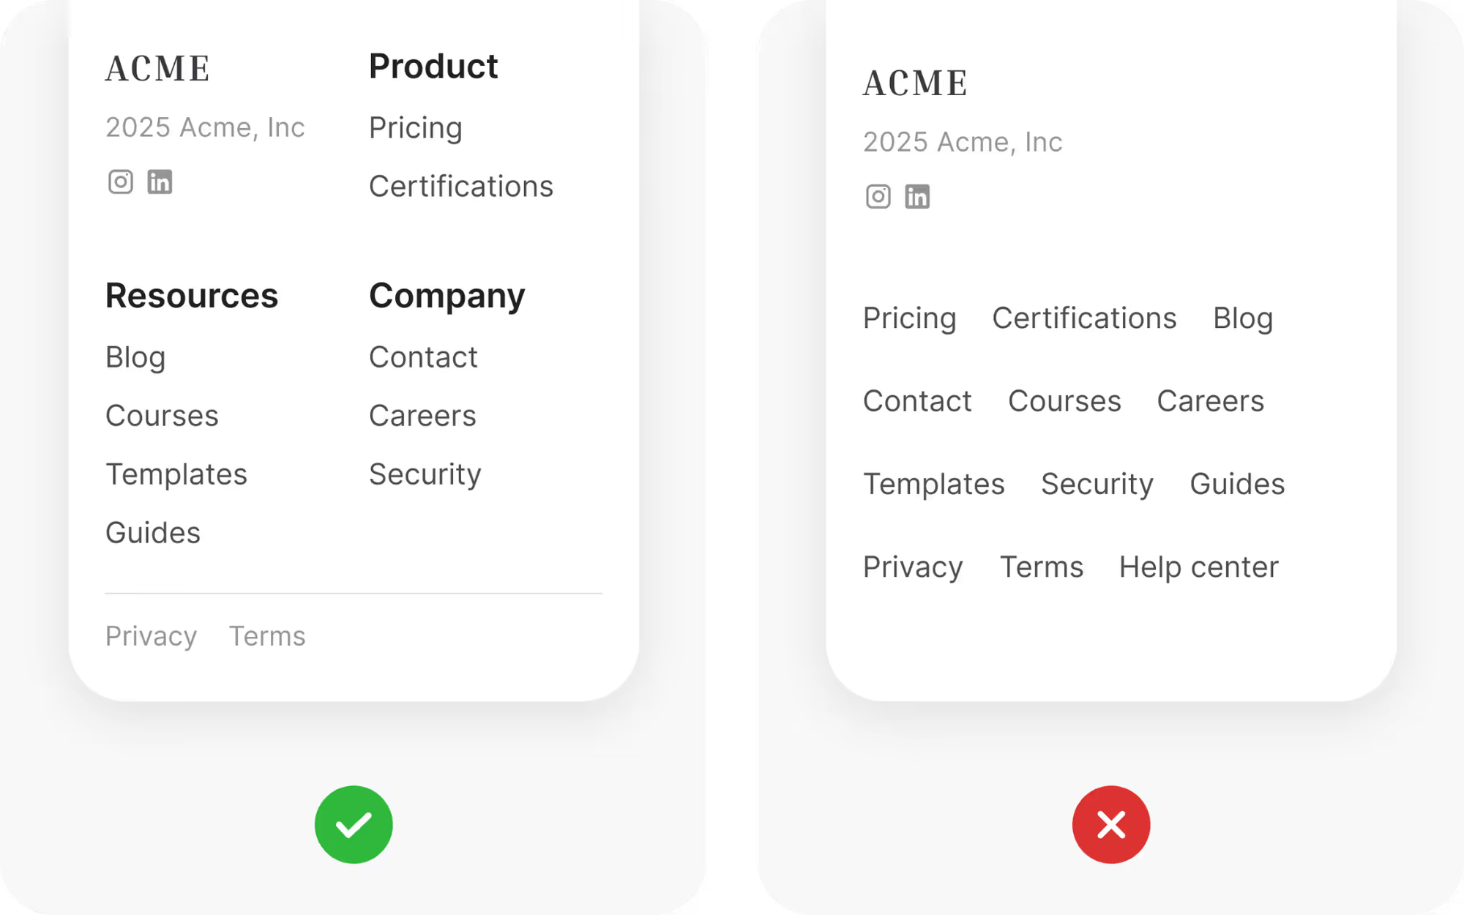Select Careers under the Company heading
The height and width of the screenshot is (915, 1464).
(422, 416)
